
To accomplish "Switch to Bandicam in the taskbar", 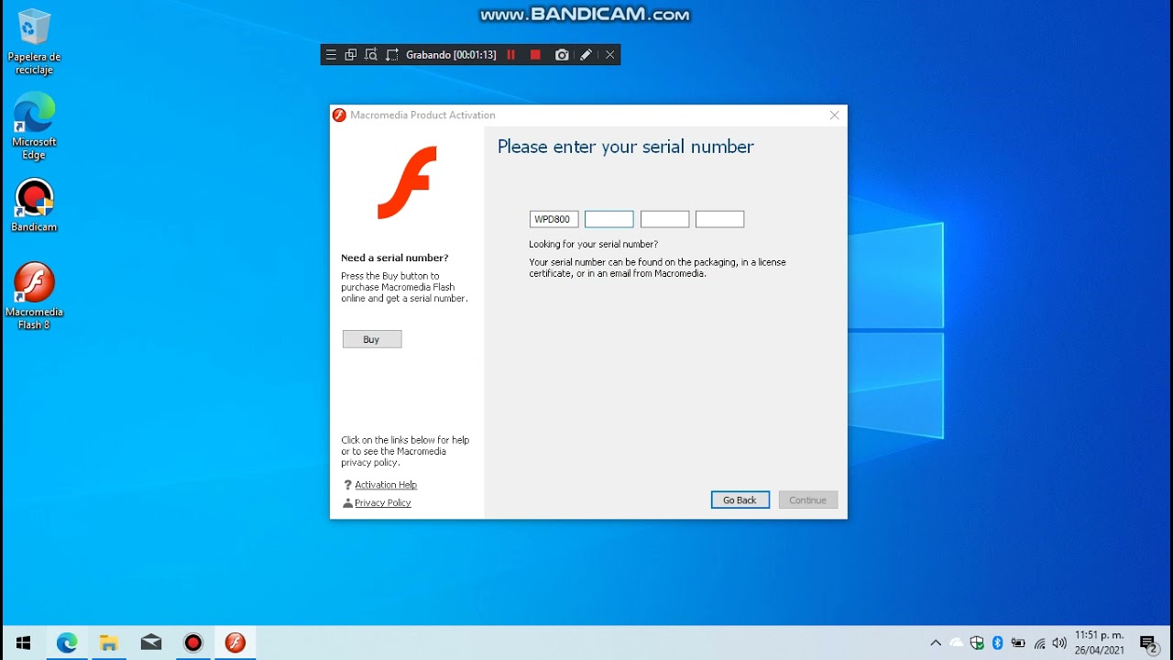I will 193,643.
